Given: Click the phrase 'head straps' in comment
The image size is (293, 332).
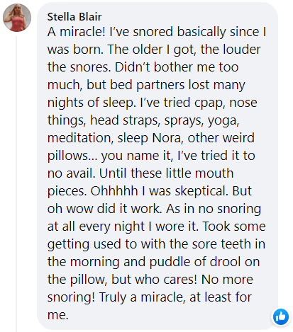Looking at the screenshot, I should [x=123, y=120].
